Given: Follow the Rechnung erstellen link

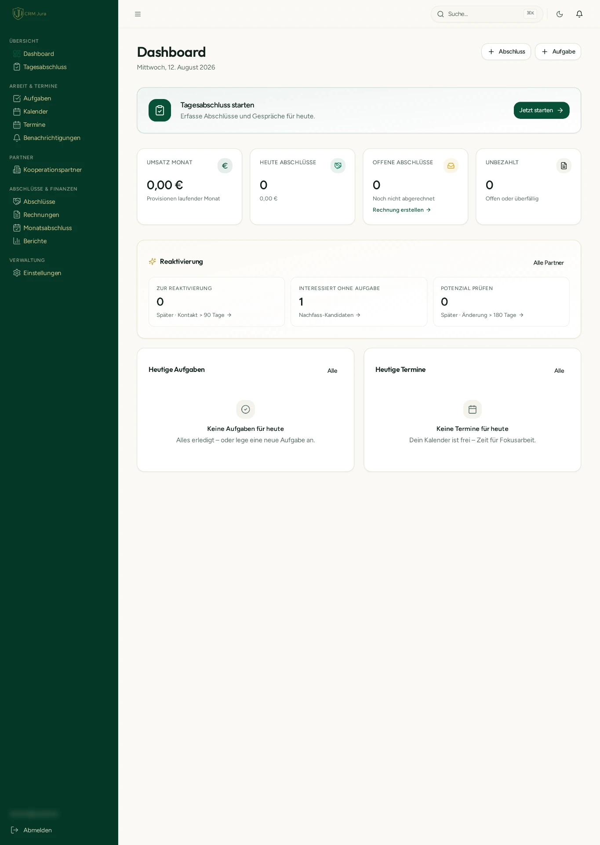Looking at the screenshot, I should (x=402, y=210).
